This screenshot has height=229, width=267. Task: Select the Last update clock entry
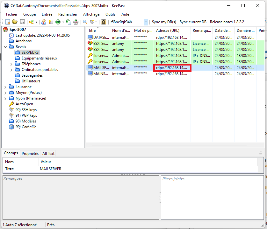pos(43,35)
